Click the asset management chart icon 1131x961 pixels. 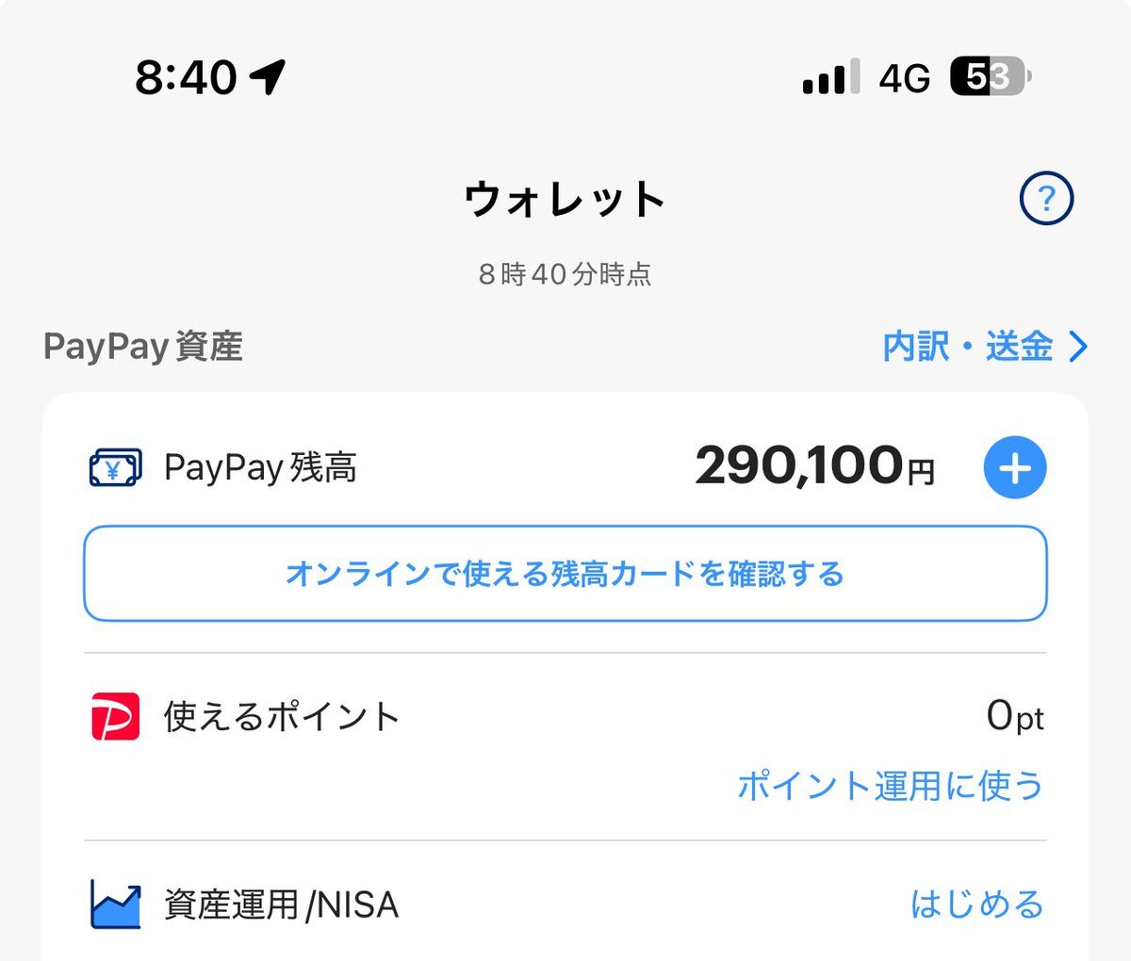115,904
